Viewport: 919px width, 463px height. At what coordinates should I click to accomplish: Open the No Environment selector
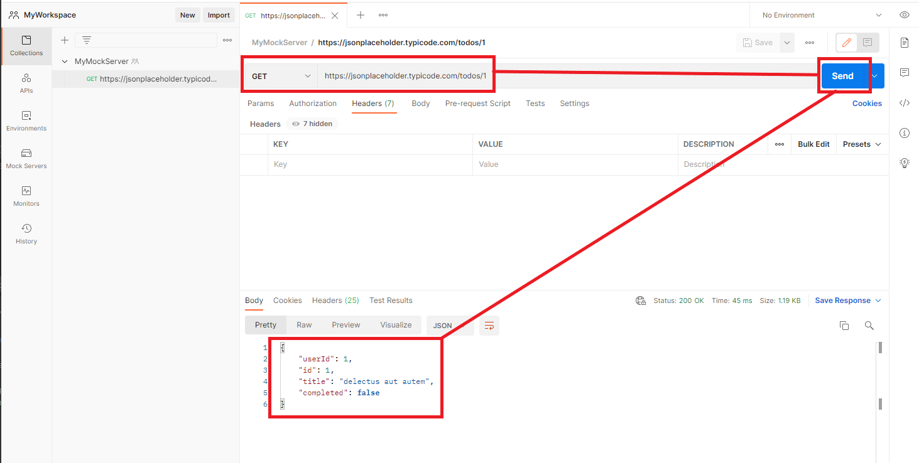pos(822,15)
